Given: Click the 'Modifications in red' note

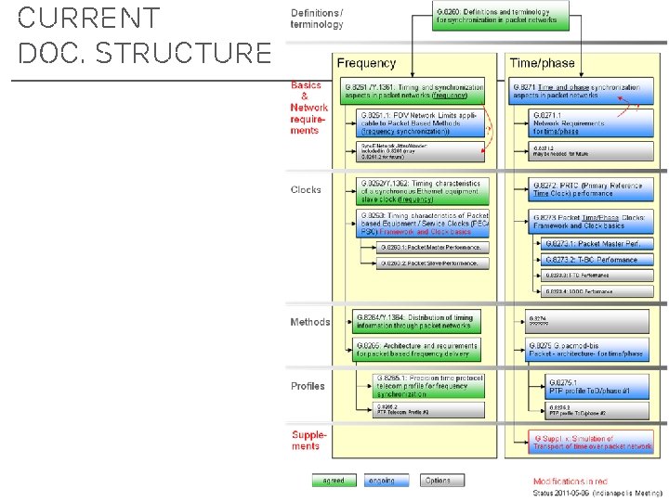Looking at the screenshot, I should (570, 482).
